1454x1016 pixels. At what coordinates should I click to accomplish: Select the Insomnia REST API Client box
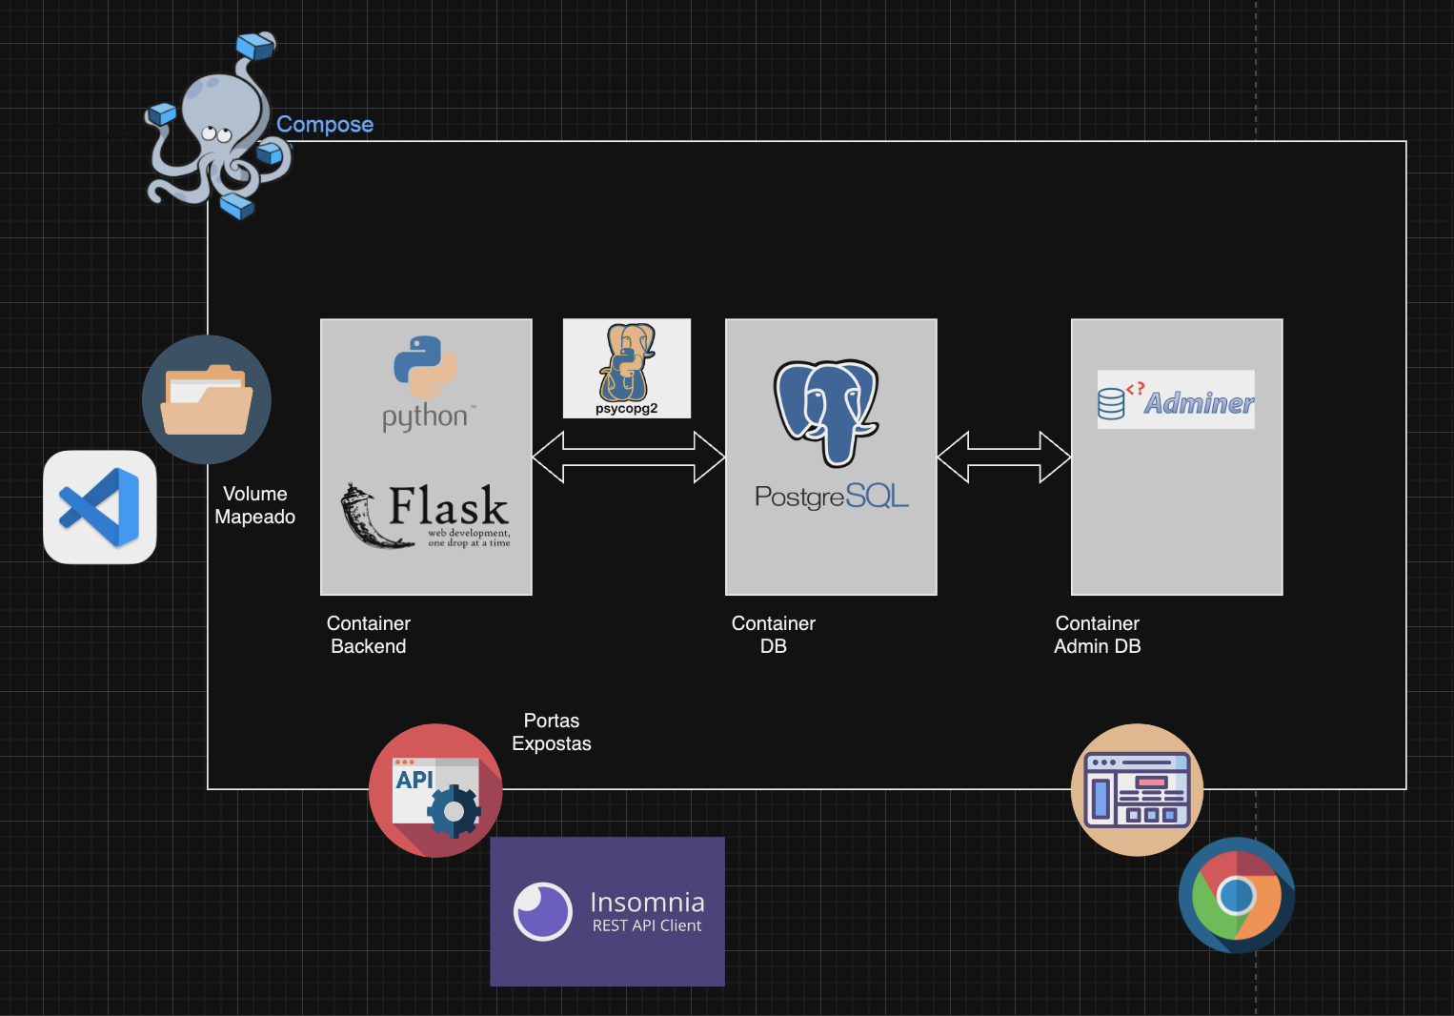(x=607, y=911)
